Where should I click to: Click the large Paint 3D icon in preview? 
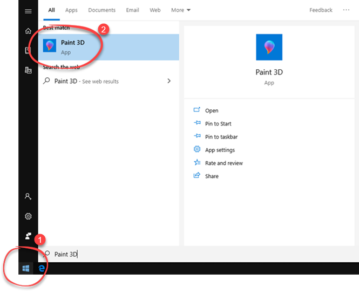tap(269, 47)
